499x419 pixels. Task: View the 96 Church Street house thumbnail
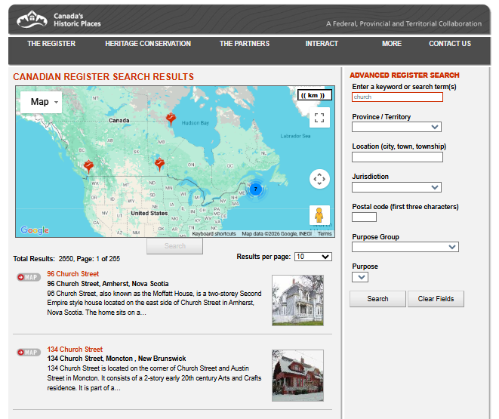click(297, 300)
